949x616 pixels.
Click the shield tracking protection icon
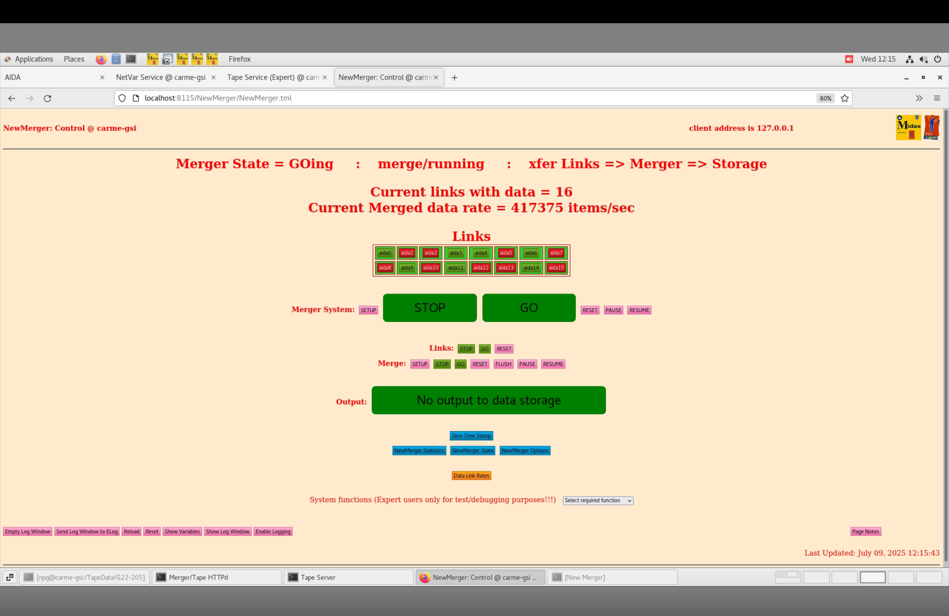pos(122,98)
